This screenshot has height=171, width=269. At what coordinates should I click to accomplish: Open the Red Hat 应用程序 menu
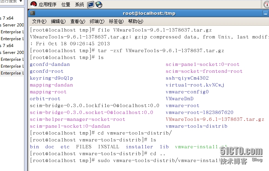[x=47, y=4]
